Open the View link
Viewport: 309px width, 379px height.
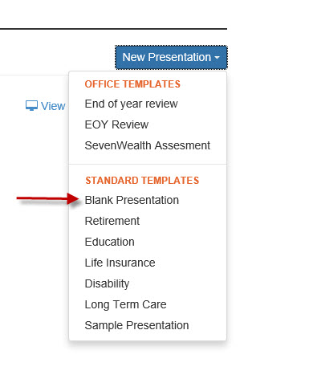point(45,106)
